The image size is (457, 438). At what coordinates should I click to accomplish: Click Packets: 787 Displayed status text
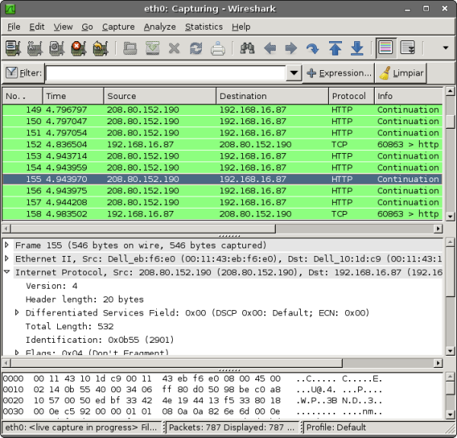tap(232, 427)
